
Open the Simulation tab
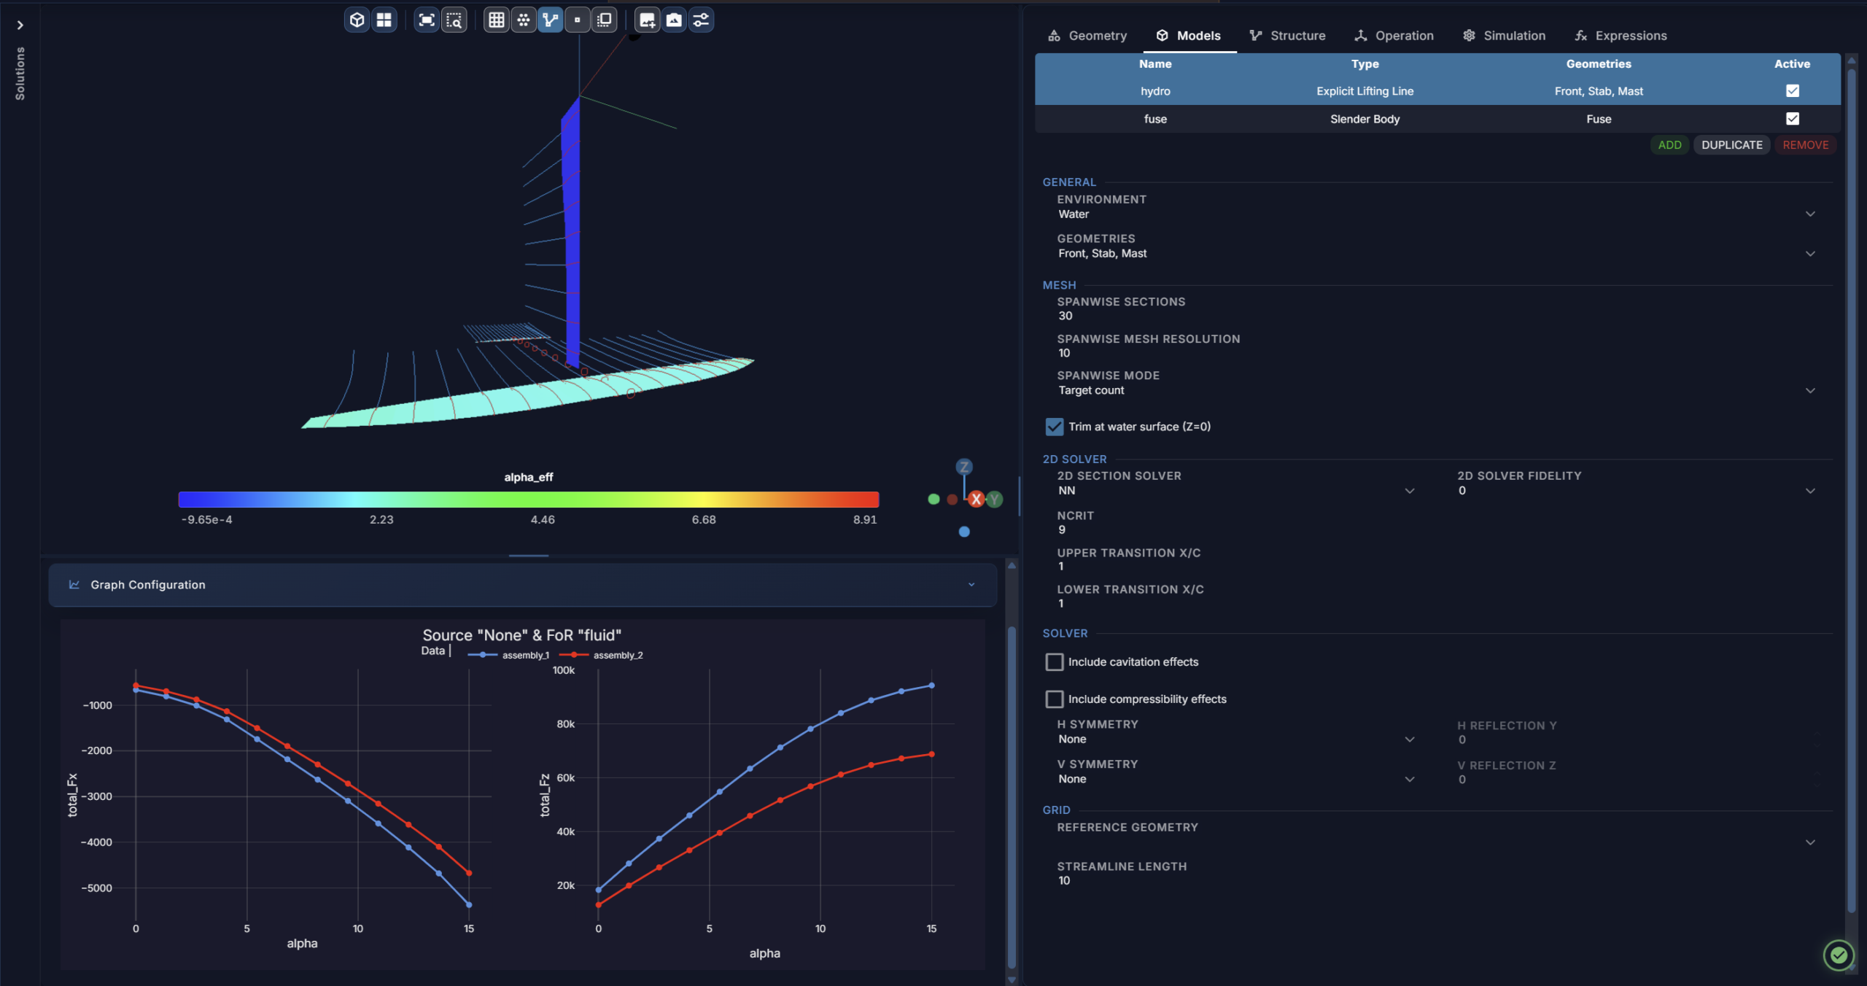tap(1504, 35)
